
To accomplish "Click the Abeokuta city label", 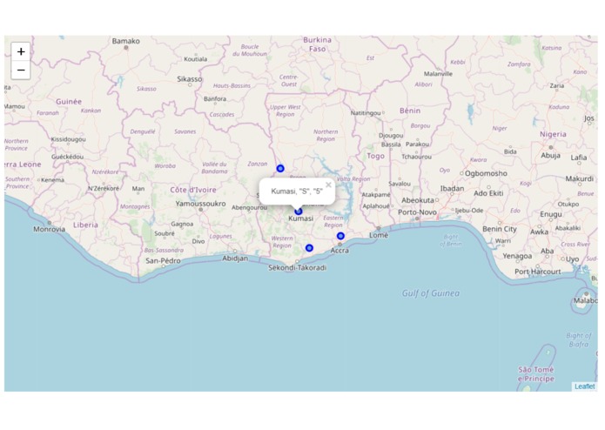I will click(418, 200).
